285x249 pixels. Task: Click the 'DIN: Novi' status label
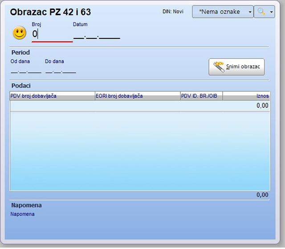(173, 12)
